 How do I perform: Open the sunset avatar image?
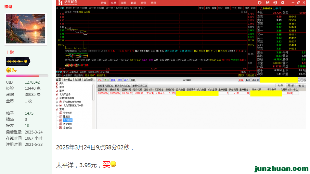(x=26, y=29)
